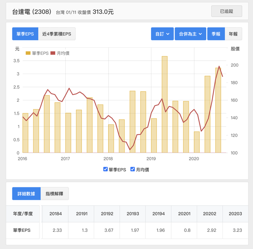The width and height of the screenshot is (253, 249).
Task: Click the EPS value 1.97
Action: [x=135, y=230]
